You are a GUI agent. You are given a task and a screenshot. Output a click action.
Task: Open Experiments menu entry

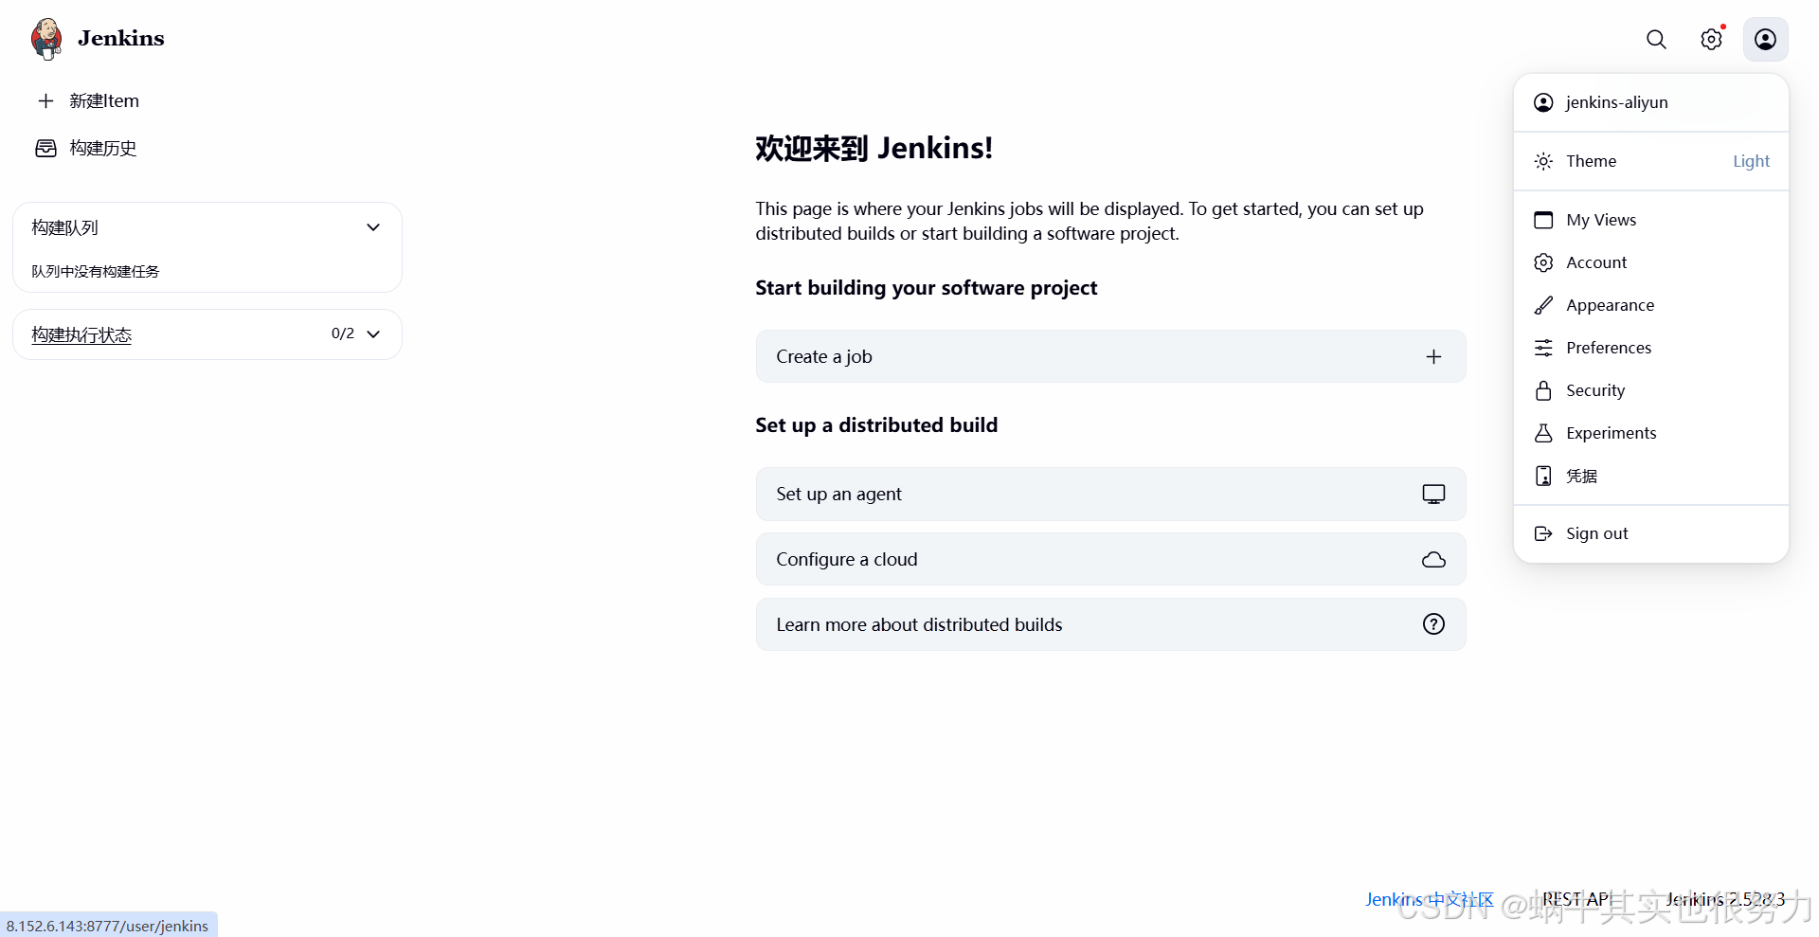tap(1651, 433)
